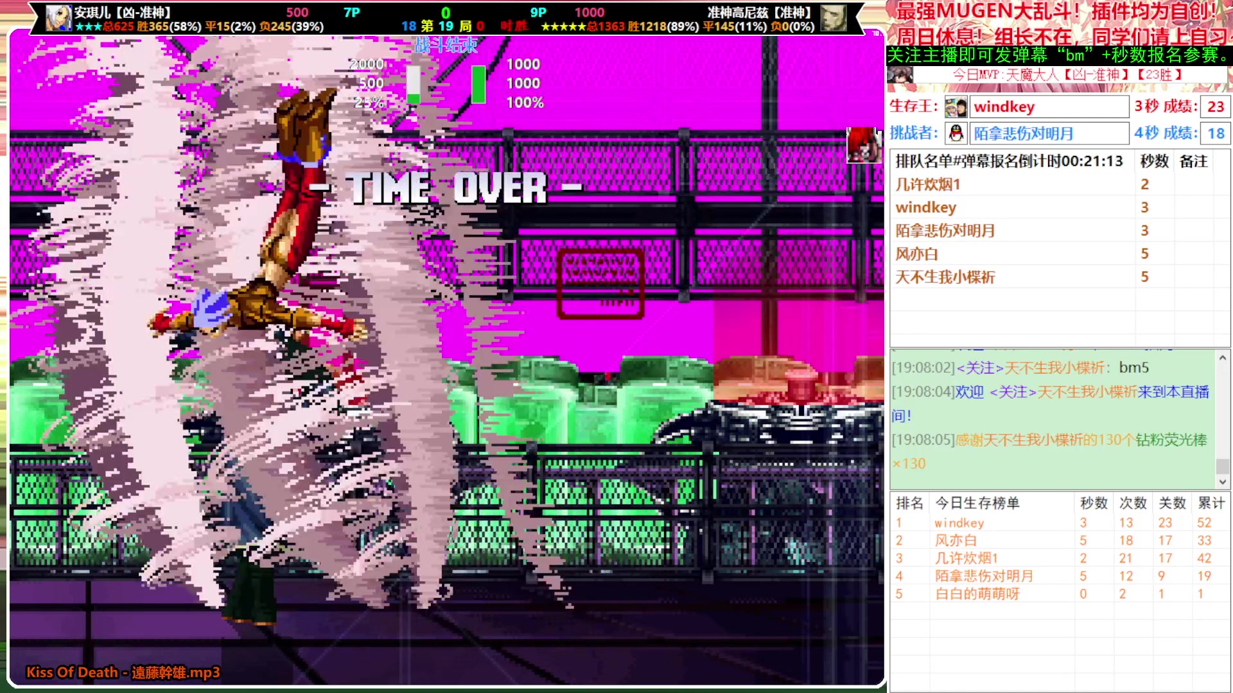Click challenger score value 18
This screenshot has width=1233, height=693.
tap(1216, 133)
